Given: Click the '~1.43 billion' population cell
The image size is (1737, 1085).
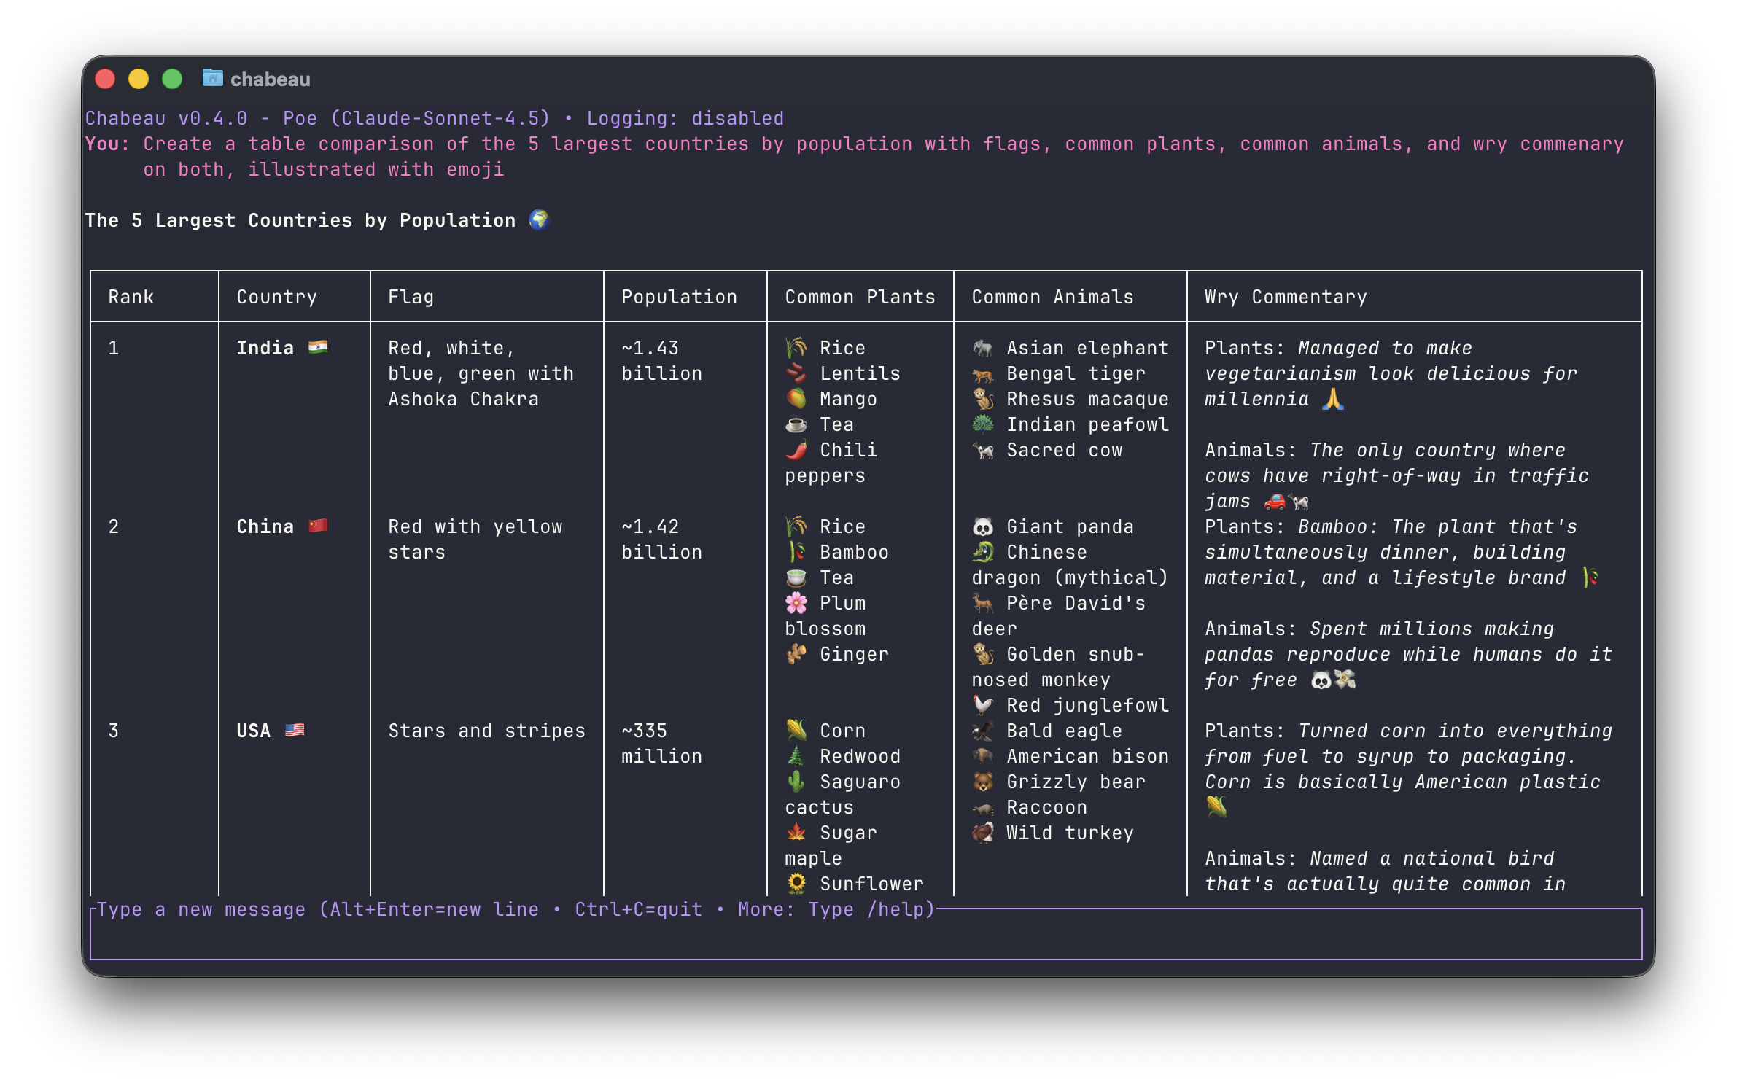Looking at the screenshot, I should [x=661, y=361].
